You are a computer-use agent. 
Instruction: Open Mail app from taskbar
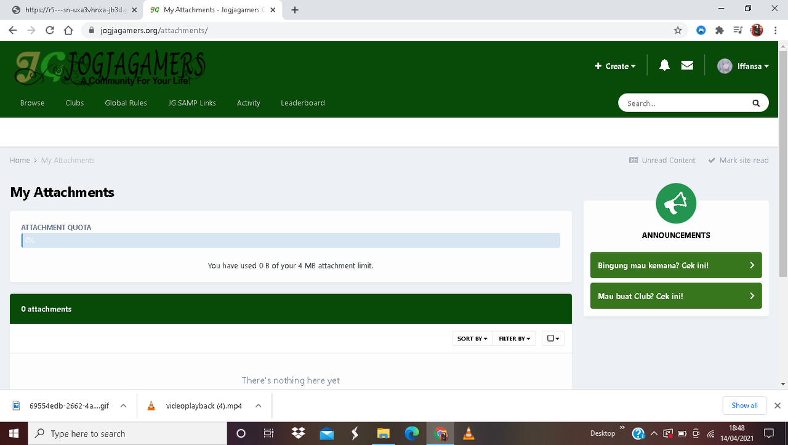click(x=326, y=433)
